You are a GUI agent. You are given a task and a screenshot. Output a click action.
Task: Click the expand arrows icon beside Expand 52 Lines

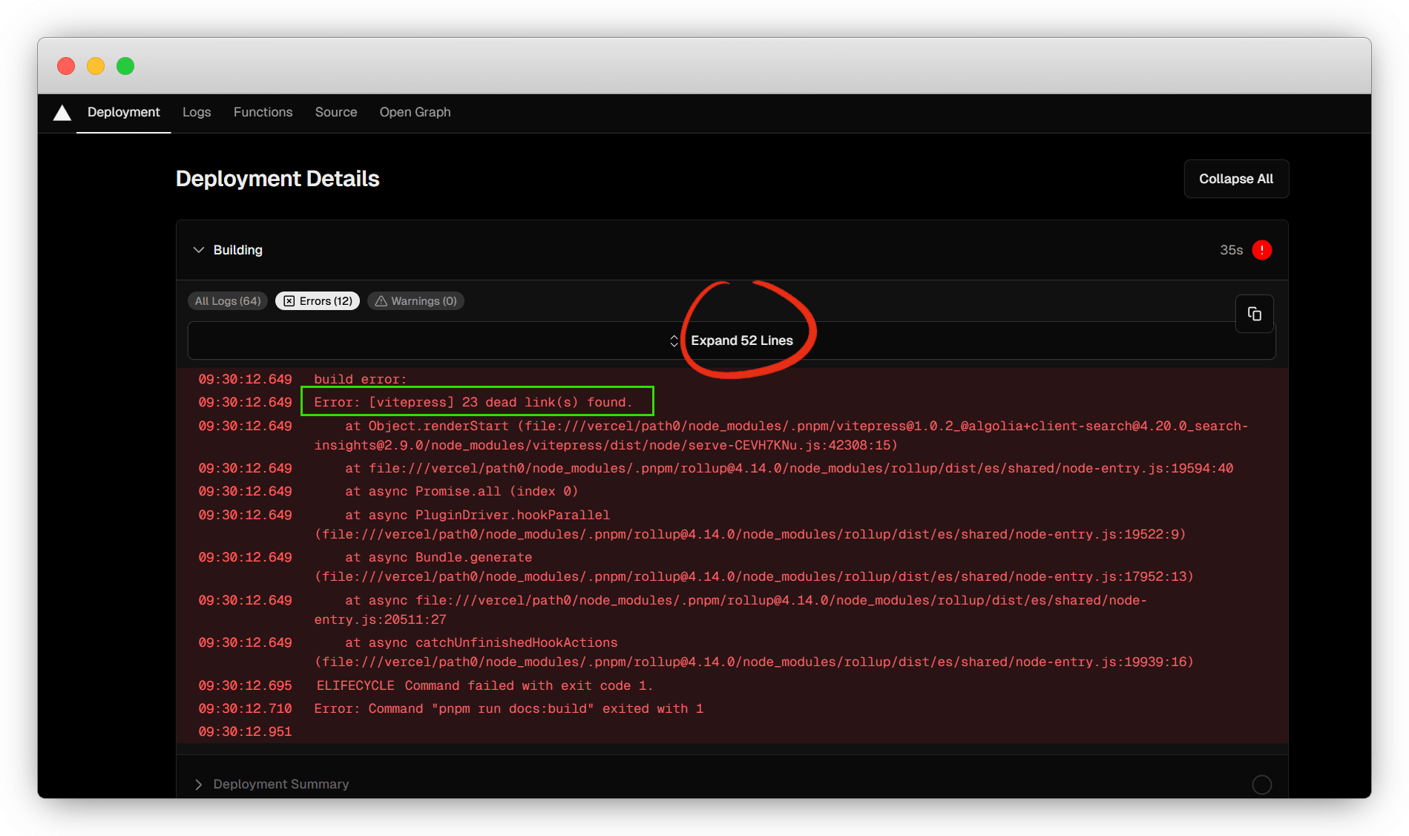[674, 340]
